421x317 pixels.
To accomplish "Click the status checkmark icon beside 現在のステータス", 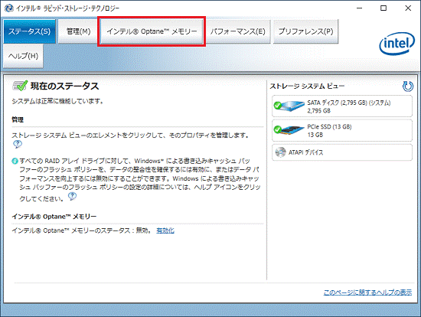I will tap(20, 86).
